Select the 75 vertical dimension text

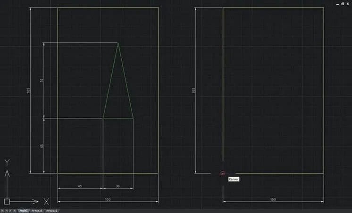(x=42, y=80)
